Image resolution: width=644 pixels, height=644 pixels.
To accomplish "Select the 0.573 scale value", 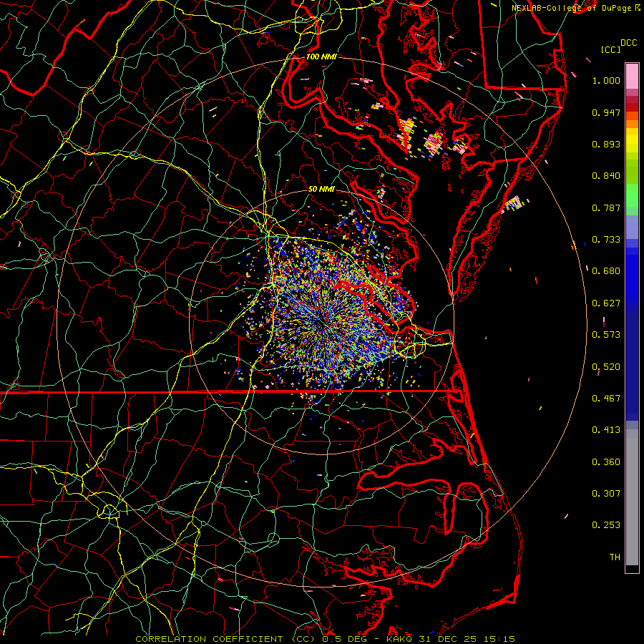I will point(606,335).
